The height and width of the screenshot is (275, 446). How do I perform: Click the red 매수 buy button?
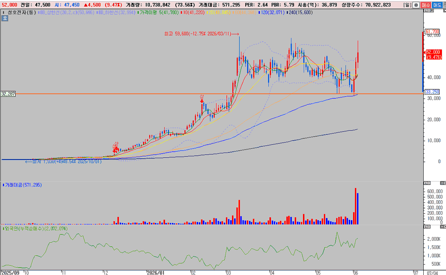(426, 5)
